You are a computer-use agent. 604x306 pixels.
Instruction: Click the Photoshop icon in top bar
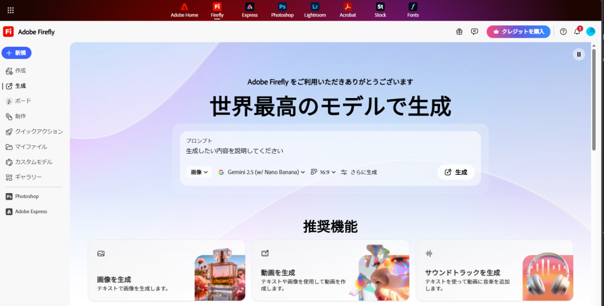point(282,7)
